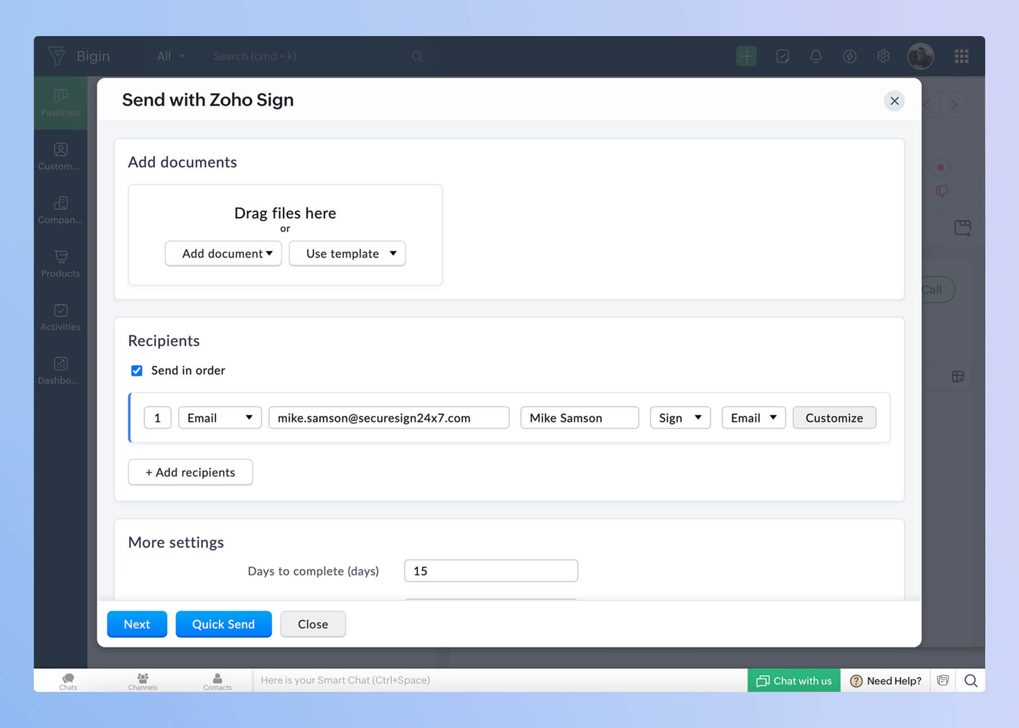The height and width of the screenshot is (728, 1019).
Task: Click the Next button
Action: click(137, 624)
